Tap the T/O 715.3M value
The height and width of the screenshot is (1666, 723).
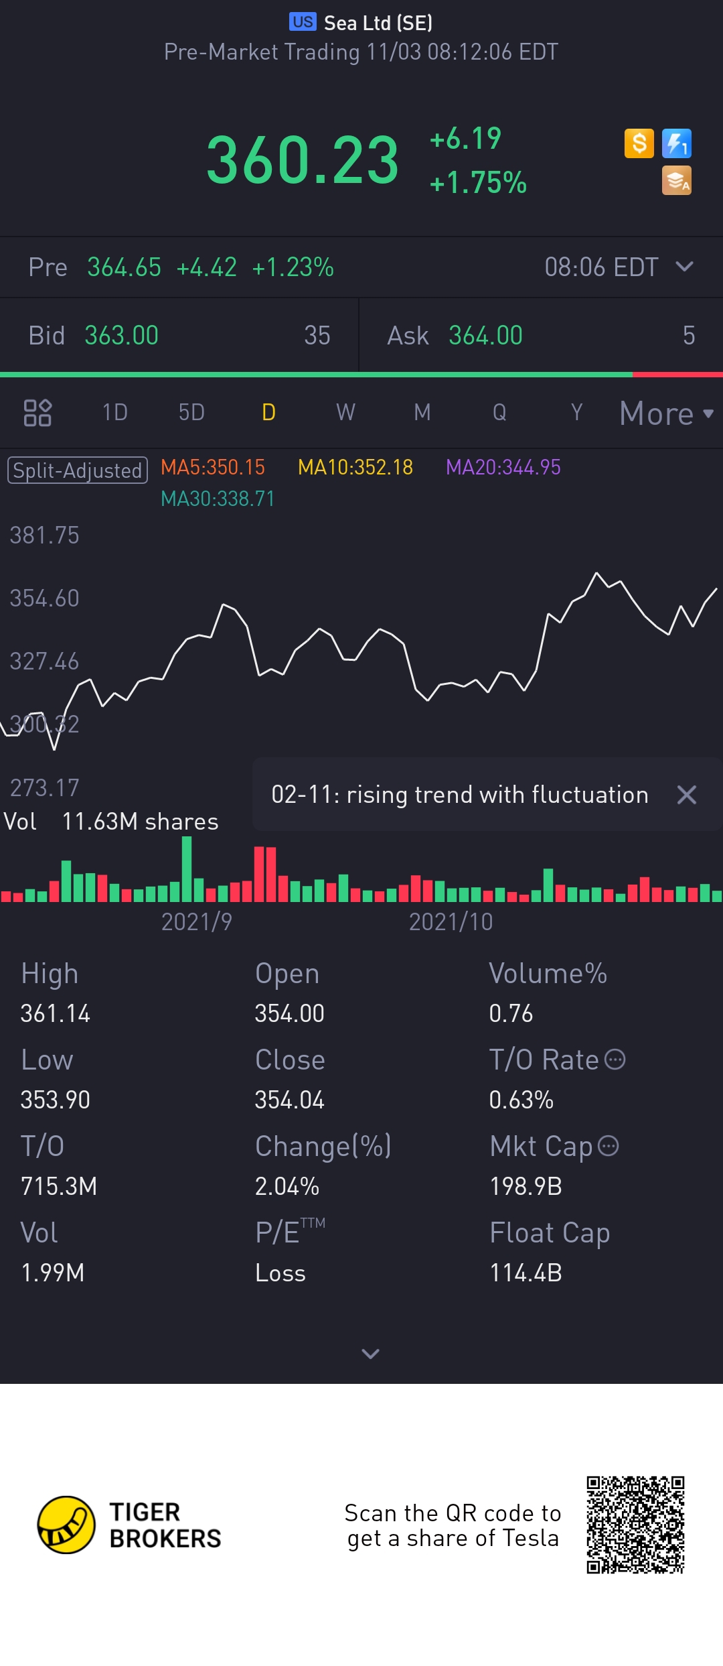[59, 1186]
